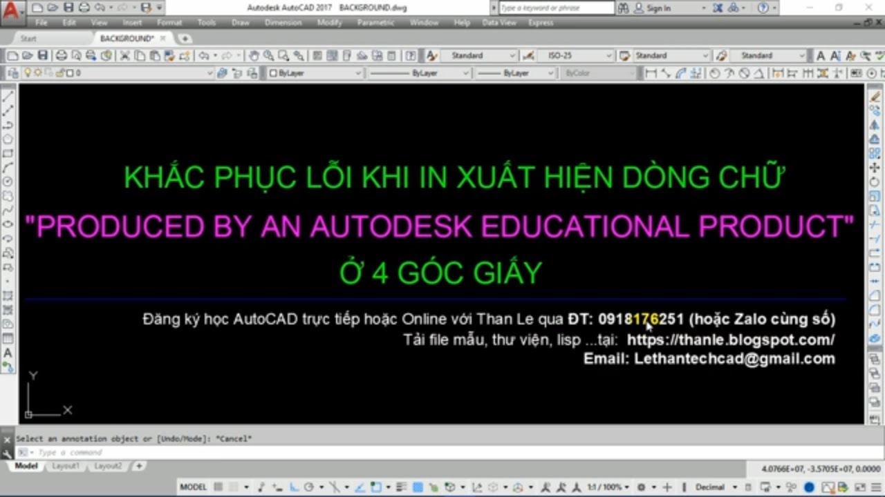Click the Save icon in quick access toolbar
The width and height of the screenshot is (885, 497).
coord(68,8)
